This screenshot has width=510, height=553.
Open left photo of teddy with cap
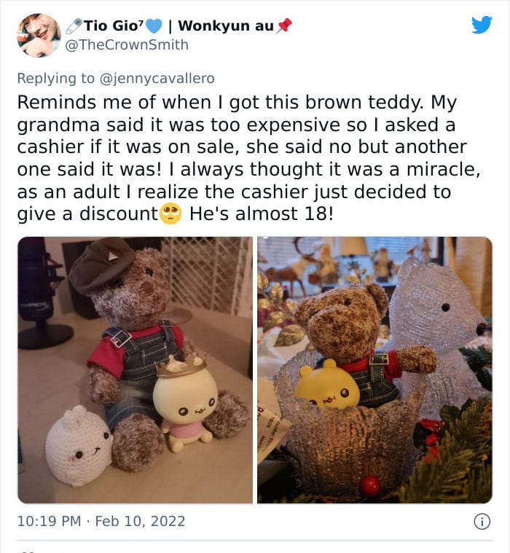point(136,370)
